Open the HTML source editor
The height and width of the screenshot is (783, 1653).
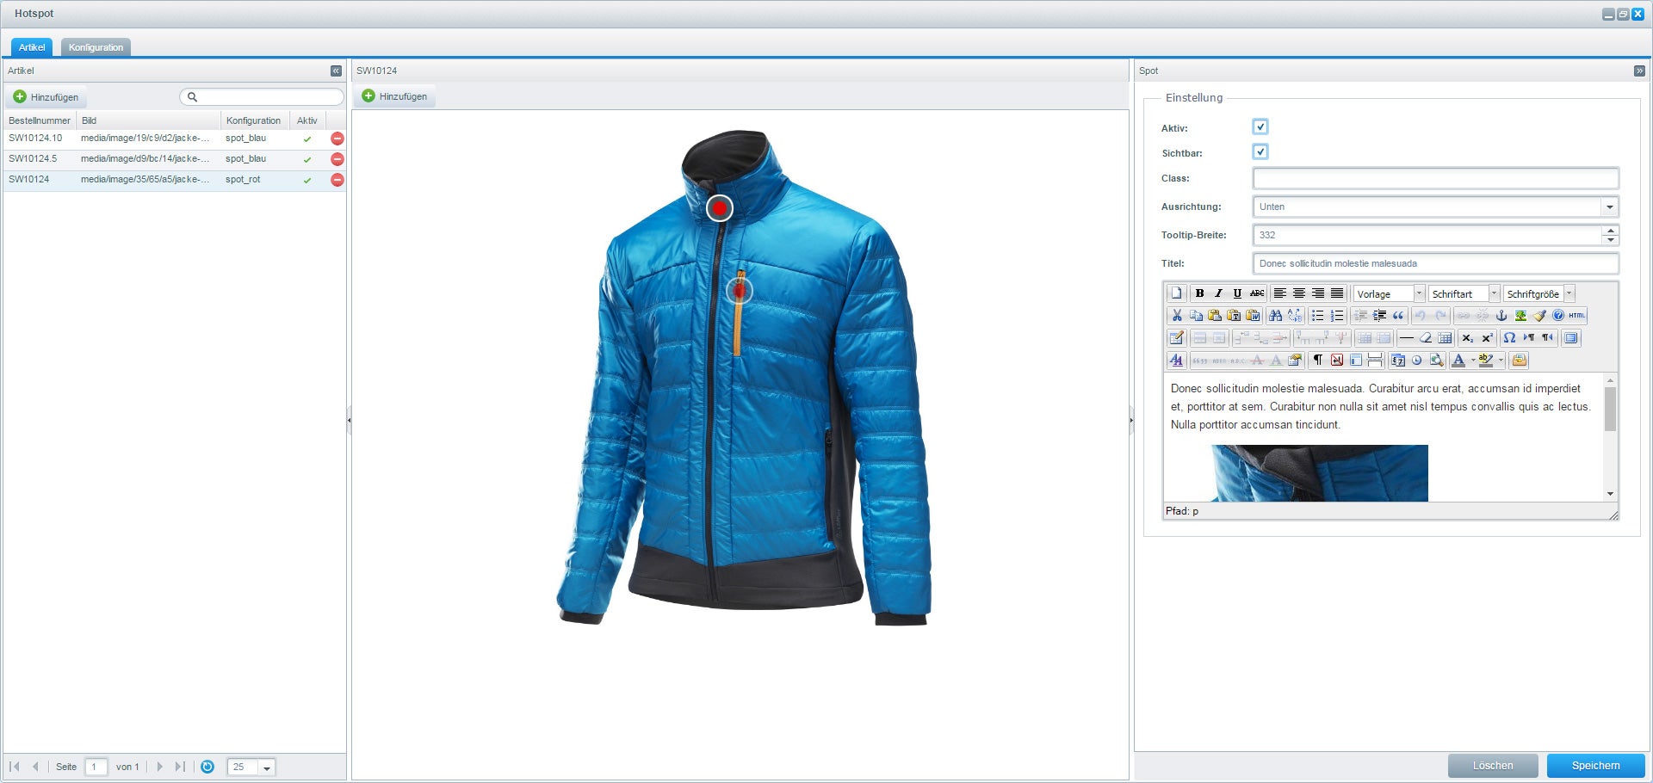click(x=1577, y=316)
